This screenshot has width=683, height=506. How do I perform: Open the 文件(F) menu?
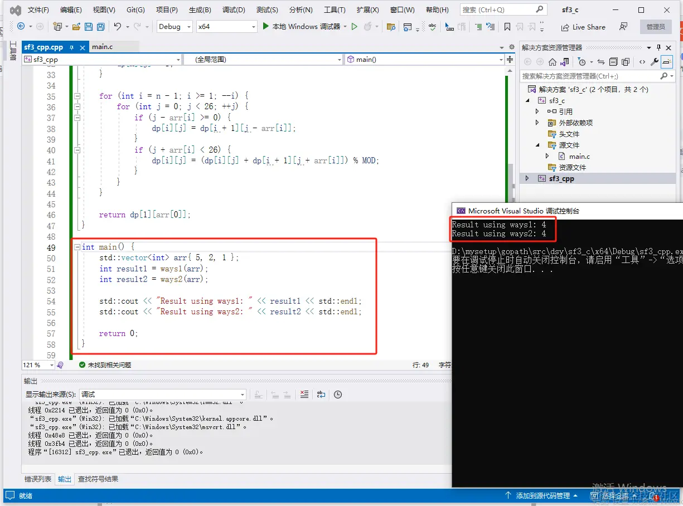(x=38, y=10)
